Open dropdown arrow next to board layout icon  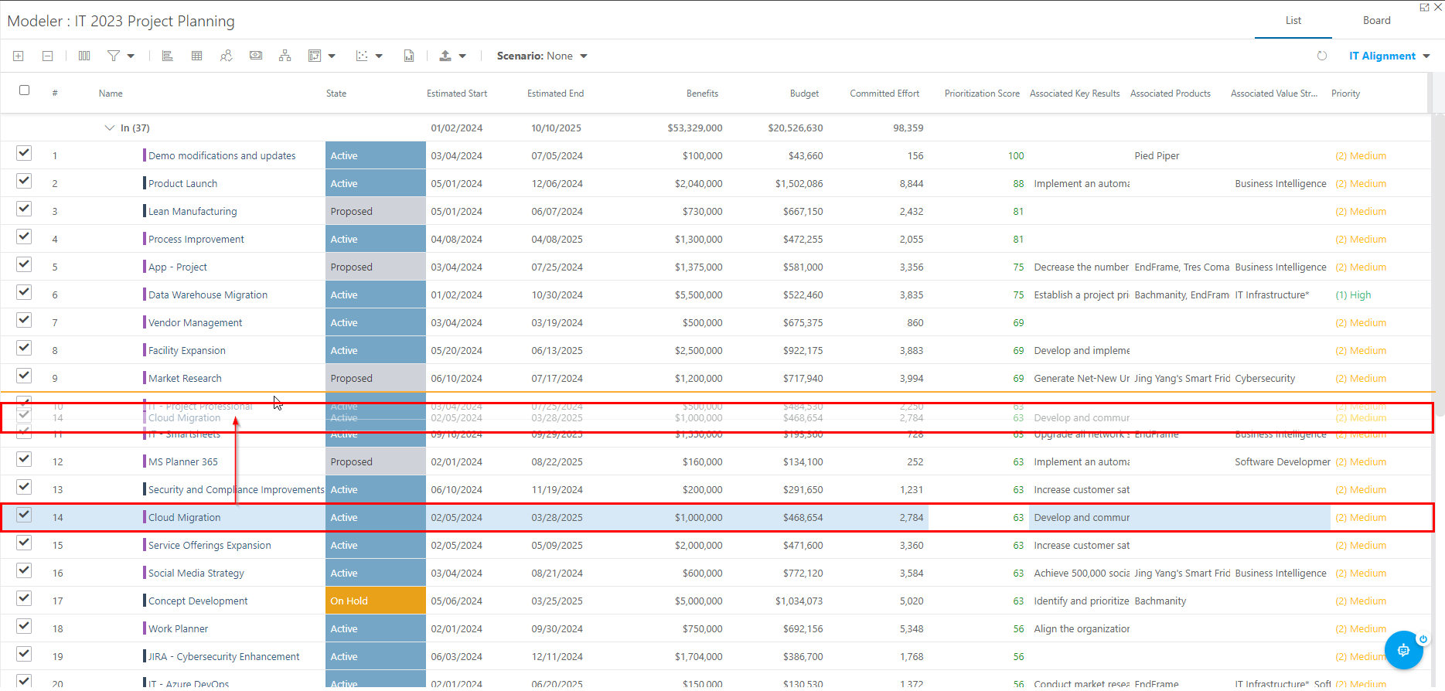[332, 56]
